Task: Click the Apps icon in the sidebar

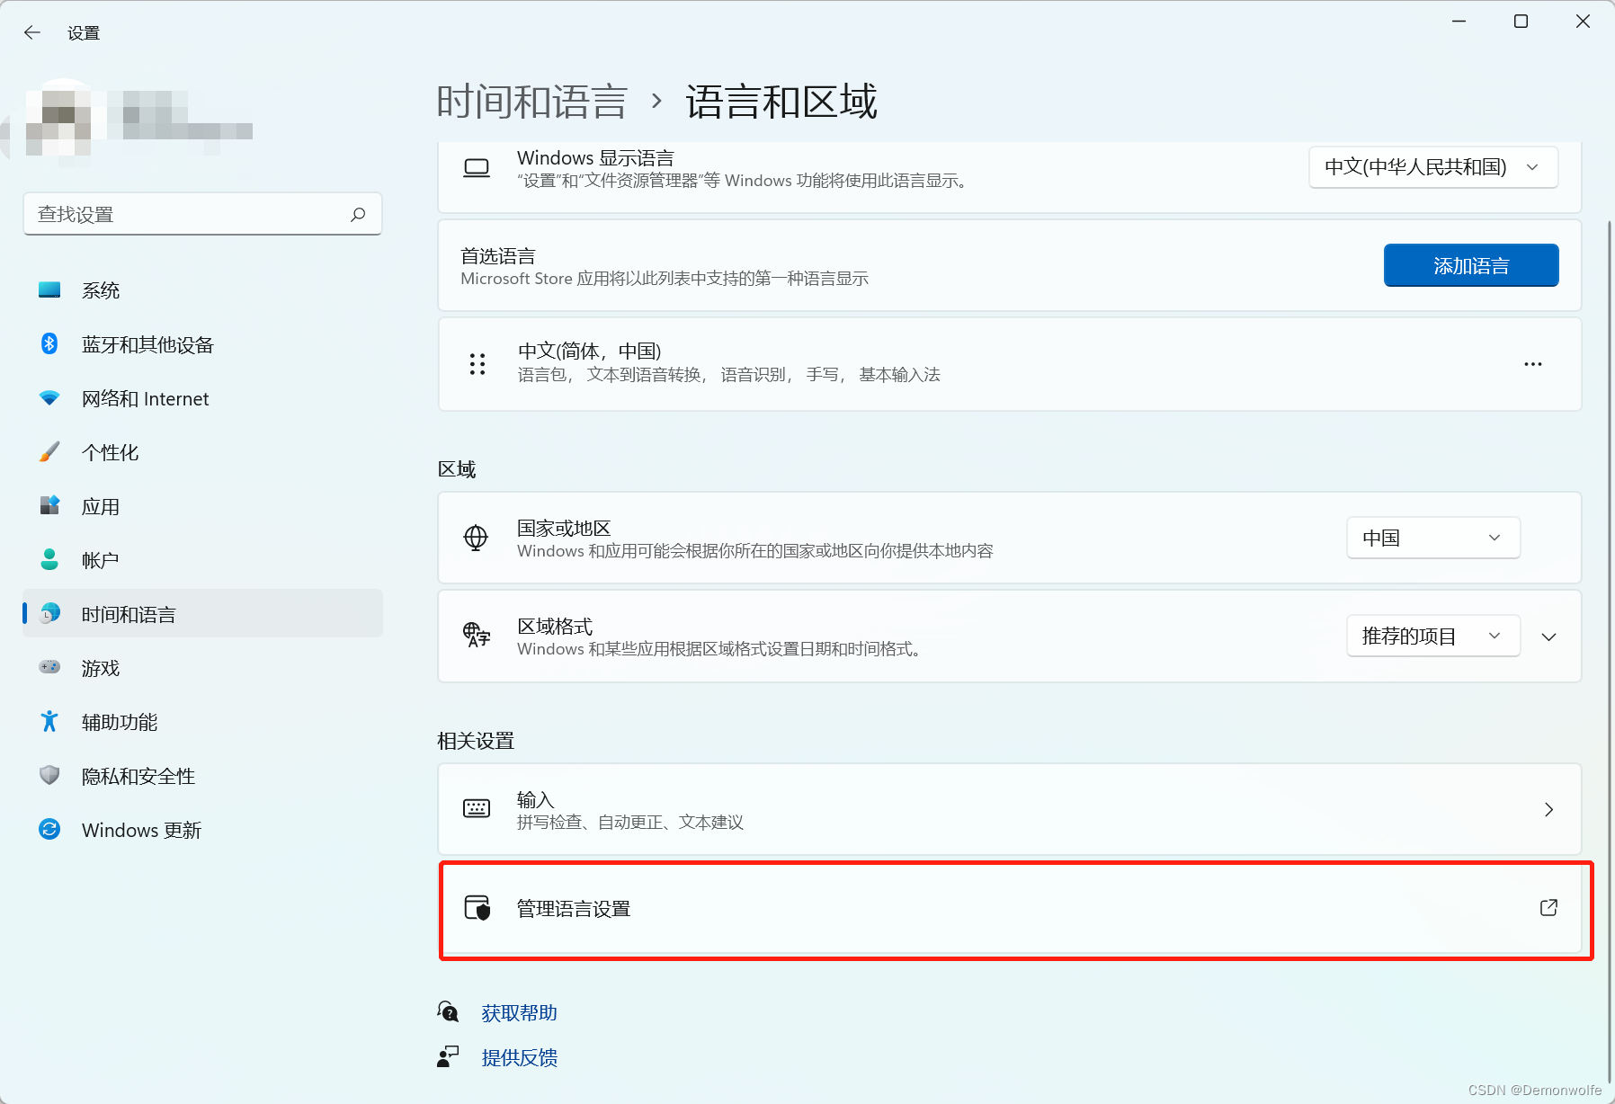Action: pyautogui.click(x=49, y=505)
